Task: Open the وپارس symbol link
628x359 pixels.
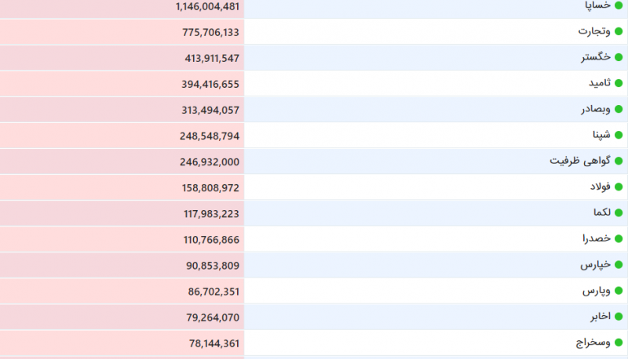Action: click(x=597, y=291)
